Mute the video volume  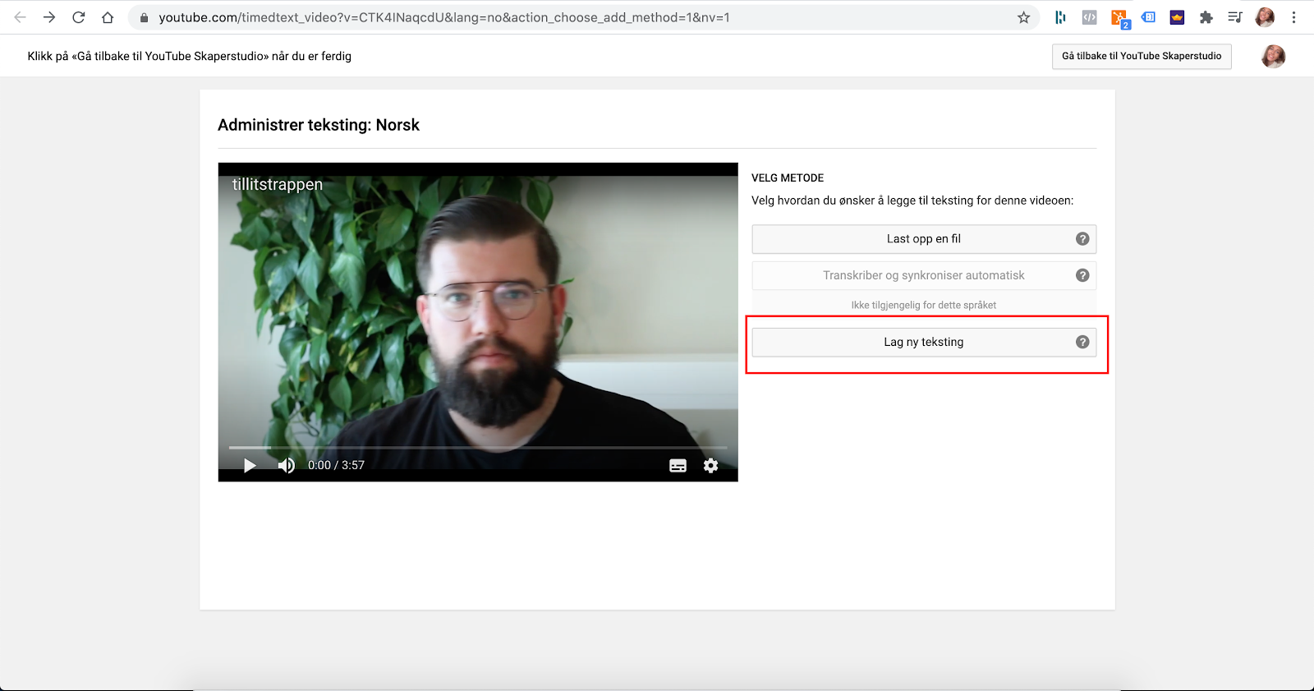(286, 466)
